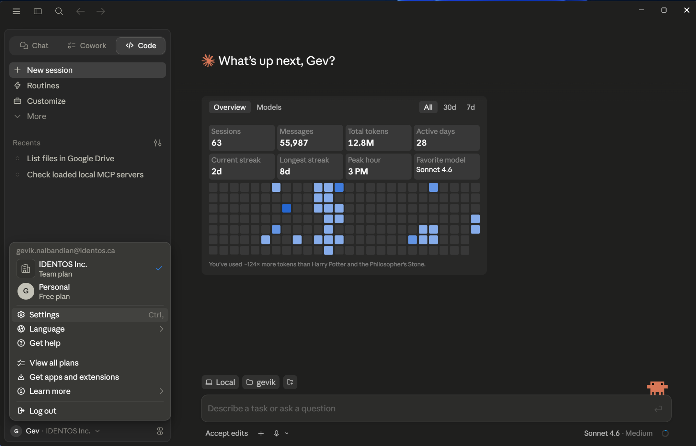The image size is (696, 446).
Task: Open the Gev IDENTOS Inc. account dropdown
Action: [x=56, y=431]
